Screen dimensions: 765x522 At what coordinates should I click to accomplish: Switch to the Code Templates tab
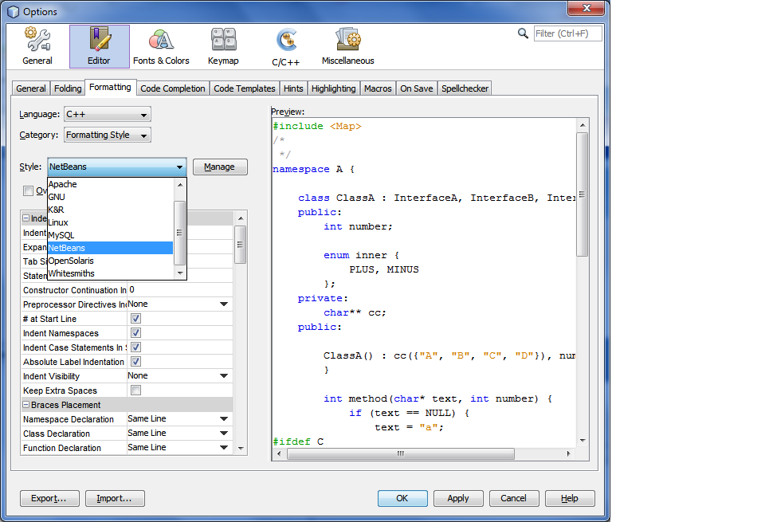tap(245, 88)
